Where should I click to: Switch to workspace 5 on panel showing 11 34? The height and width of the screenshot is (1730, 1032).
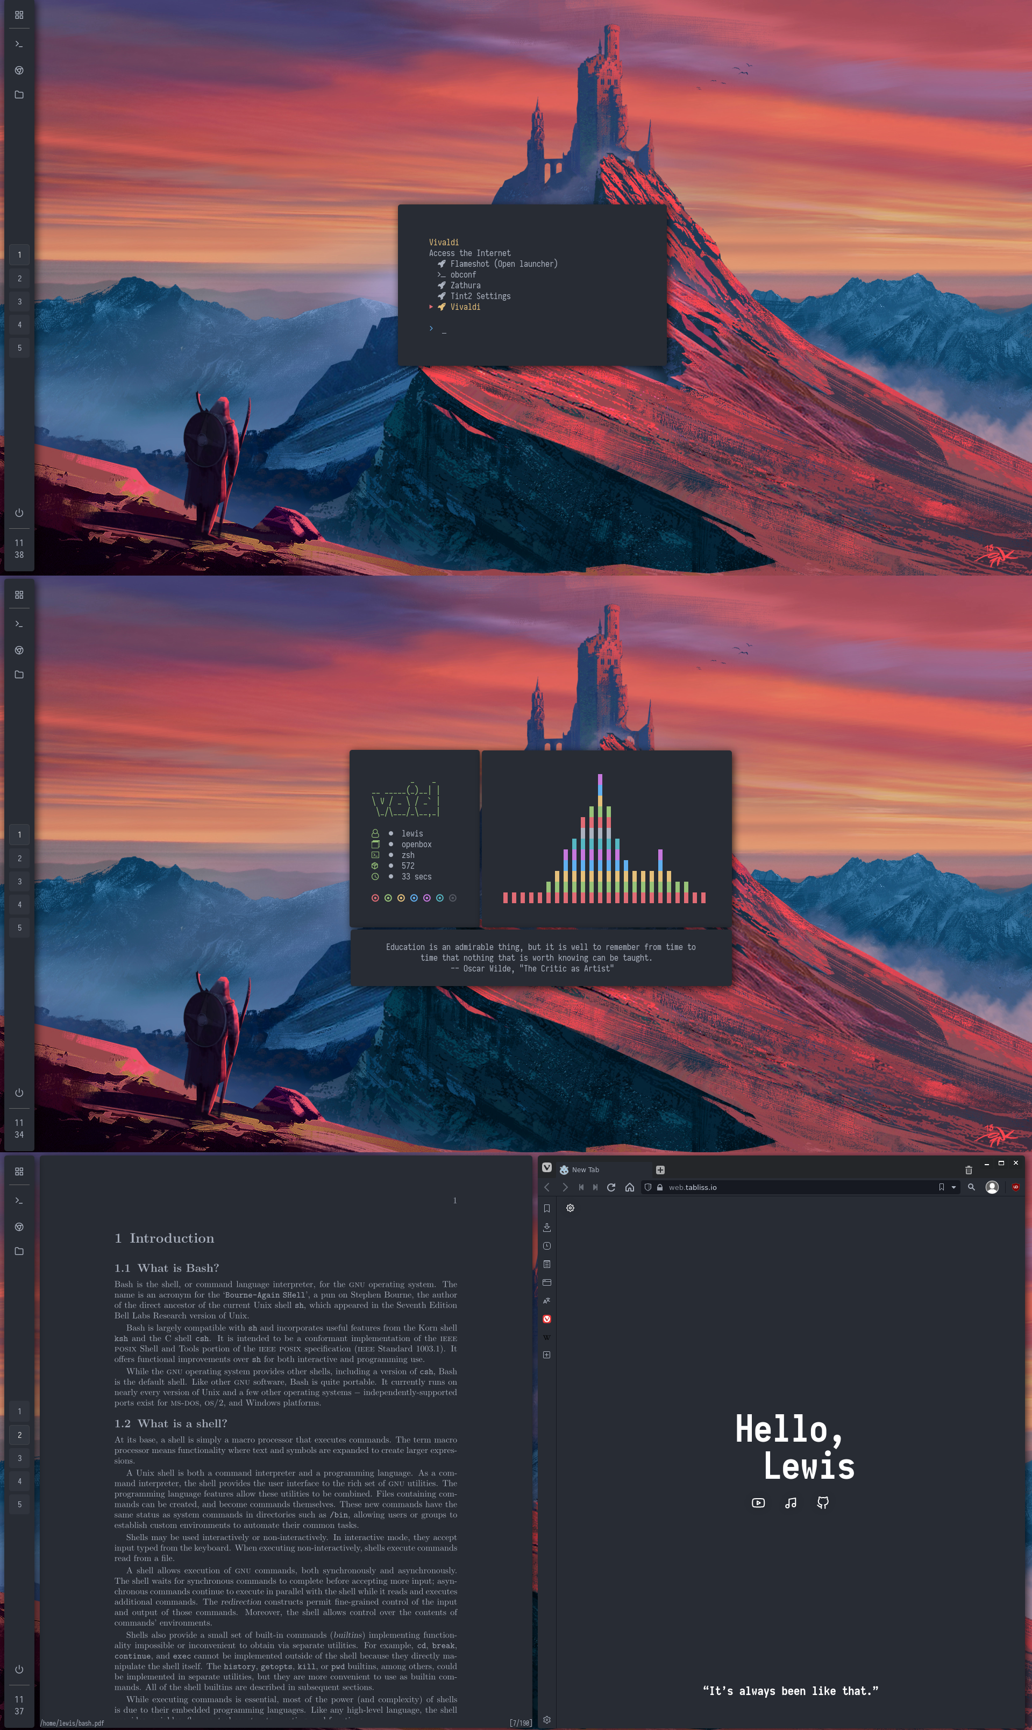click(19, 928)
